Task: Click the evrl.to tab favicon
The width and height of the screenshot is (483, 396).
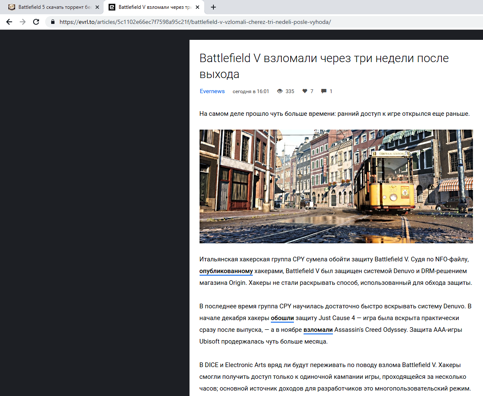Action: [112, 7]
